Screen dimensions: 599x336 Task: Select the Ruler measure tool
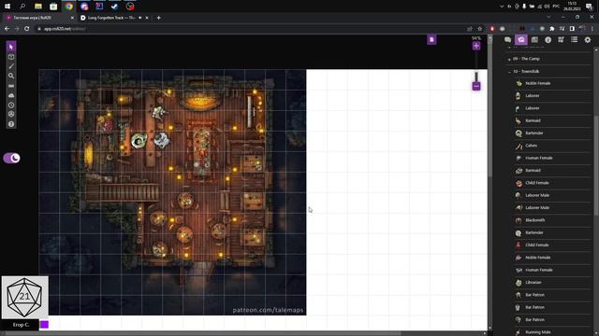click(11, 86)
